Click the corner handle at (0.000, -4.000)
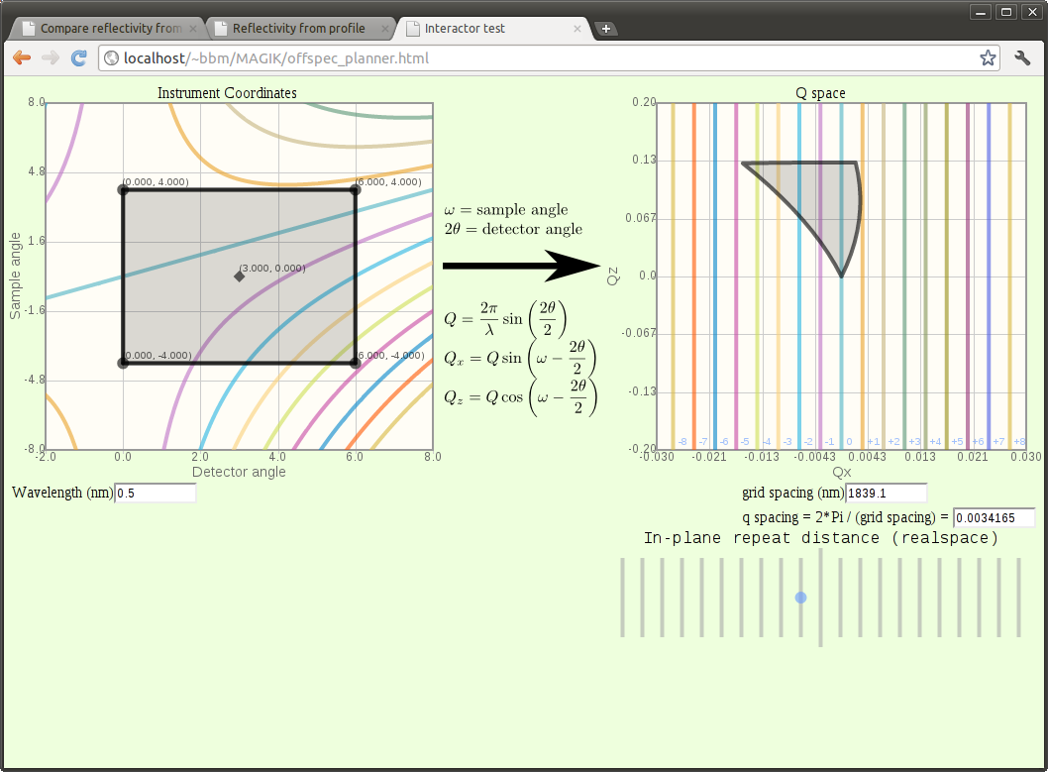 coord(123,363)
